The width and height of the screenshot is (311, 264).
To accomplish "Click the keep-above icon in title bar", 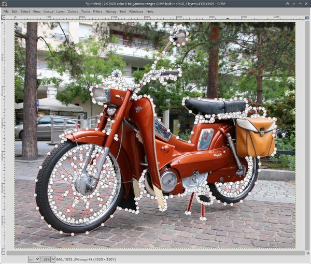I will click(x=287, y=4).
